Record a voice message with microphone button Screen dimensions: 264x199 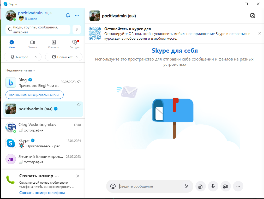[x=213, y=186]
